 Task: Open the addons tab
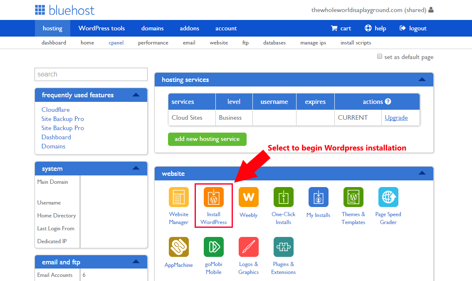(x=189, y=28)
